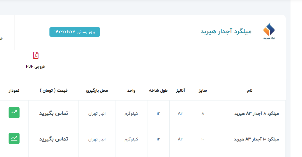Select the میلگرد آجدار هیربد heading
This screenshot has height=157, width=302.
point(226,31)
